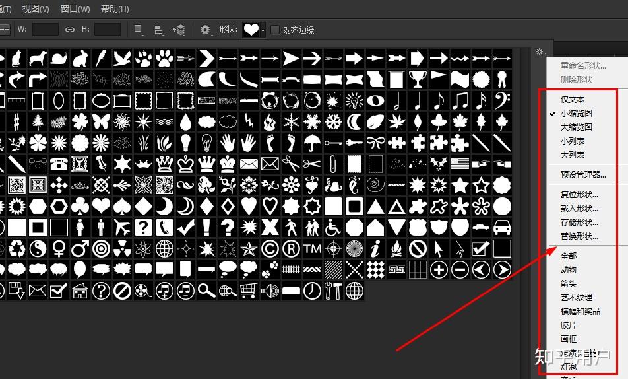
Task: Select the checked 小缩览图 view option
Action: (x=576, y=113)
